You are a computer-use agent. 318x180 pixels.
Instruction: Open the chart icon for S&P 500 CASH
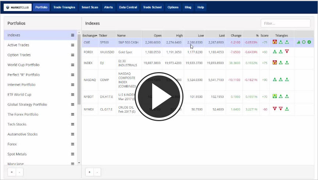(298, 42)
